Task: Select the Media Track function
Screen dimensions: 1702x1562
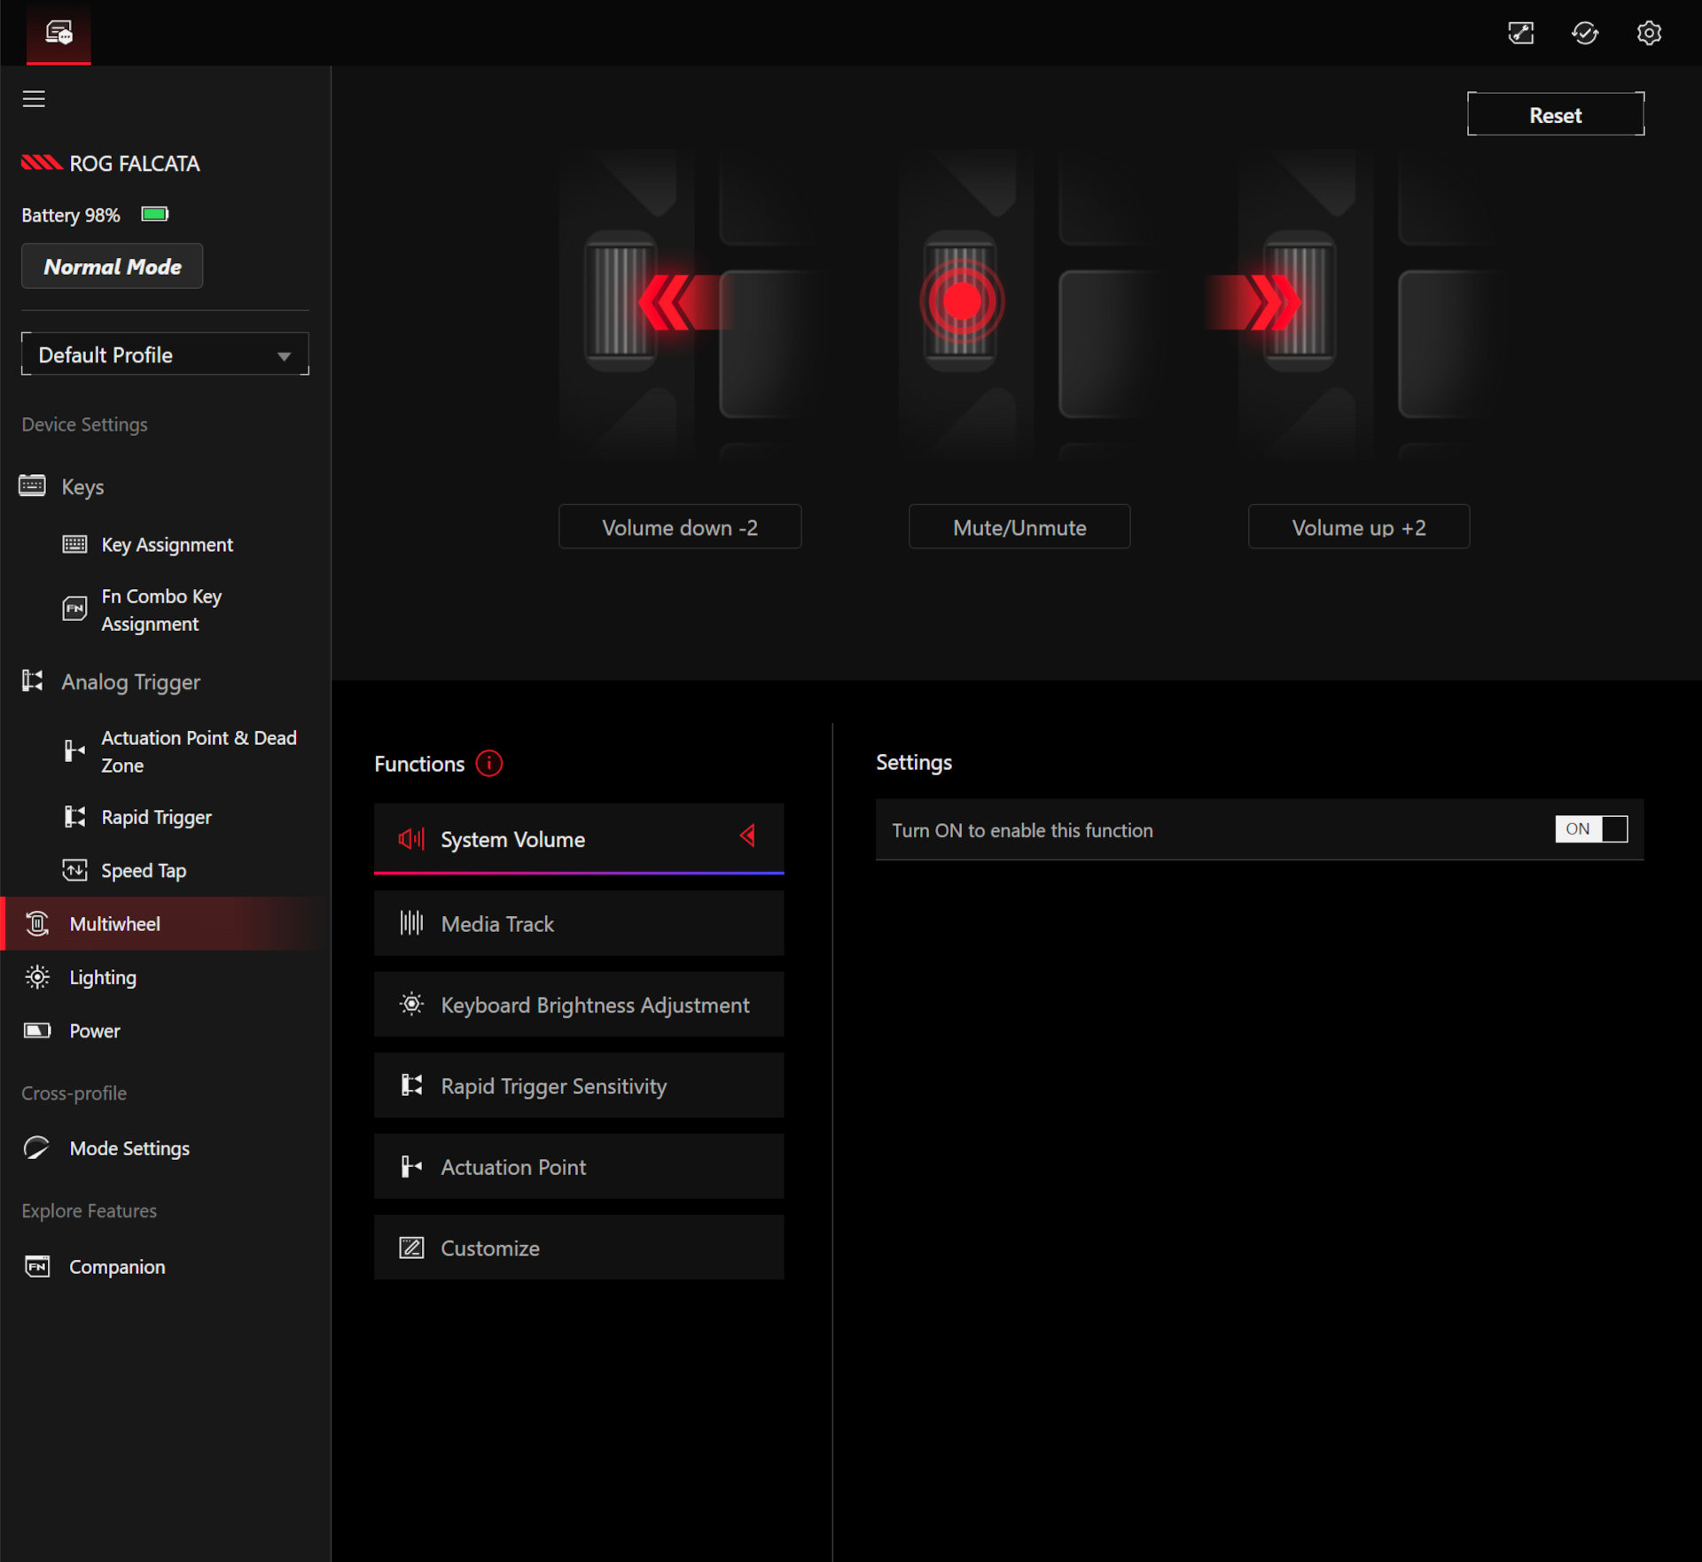Action: click(x=578, y=923)
